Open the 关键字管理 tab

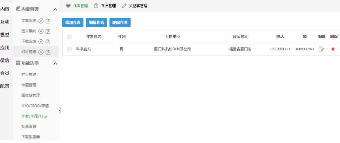tap(135, 6)
